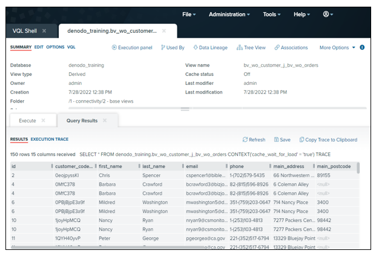
Task: Switch to the Execute panel tab
Action: pos(27,121)
